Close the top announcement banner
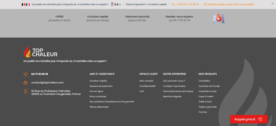Screen dimensions: 276x126 pos(273,3)
